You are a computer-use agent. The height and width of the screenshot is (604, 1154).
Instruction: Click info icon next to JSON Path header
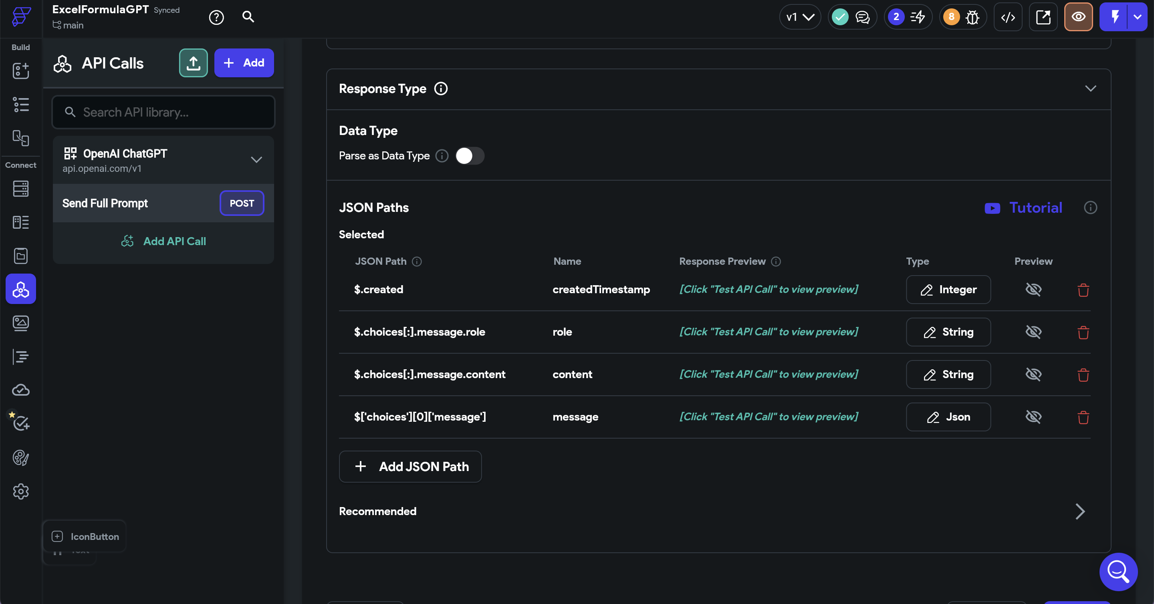tap(417, 262)
